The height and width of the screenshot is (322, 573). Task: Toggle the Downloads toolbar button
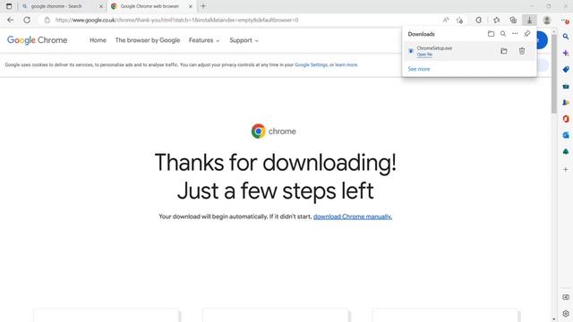pyautogui.click(x=529, y=20)
